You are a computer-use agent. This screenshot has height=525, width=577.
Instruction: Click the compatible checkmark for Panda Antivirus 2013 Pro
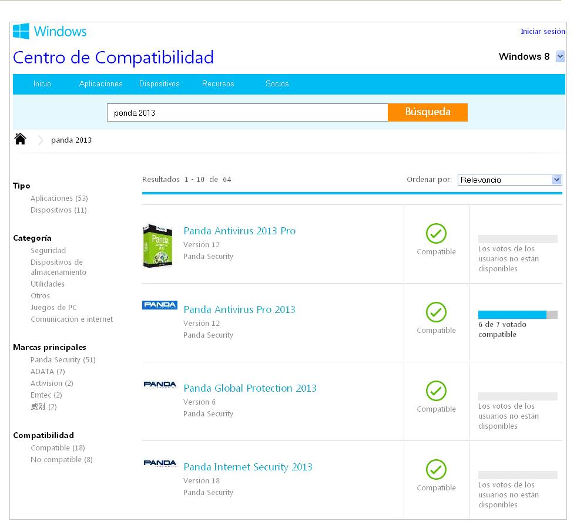point(436,233)
